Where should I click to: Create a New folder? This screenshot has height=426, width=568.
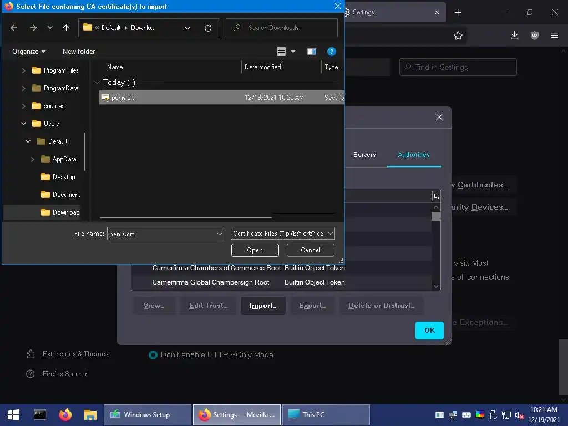79,52
